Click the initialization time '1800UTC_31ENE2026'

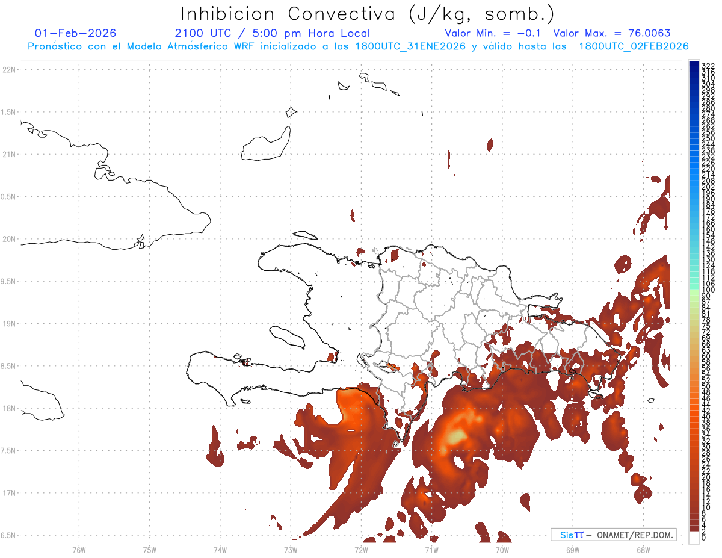coord(410,46)
